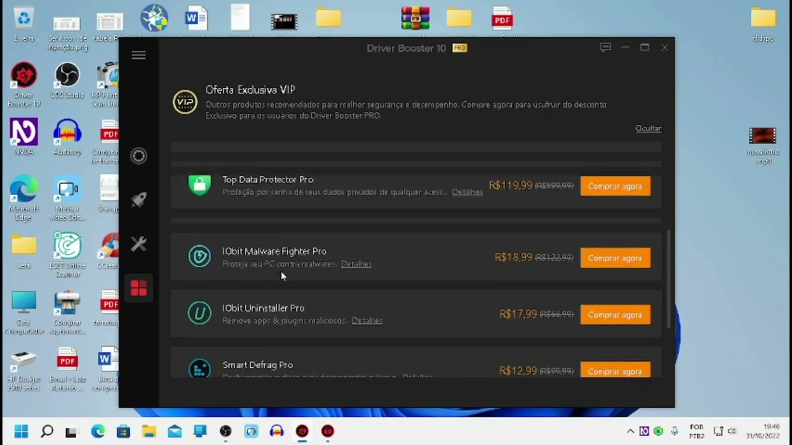The image size is (792, 445).
Task: Select the OBS Studio desktop shortcut
Action: pos(67,81)
